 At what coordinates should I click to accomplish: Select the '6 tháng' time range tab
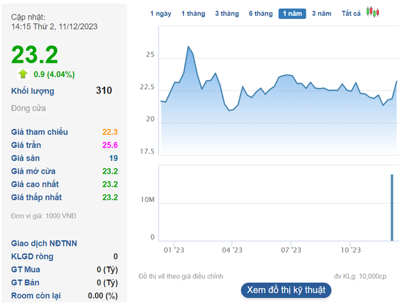click(x=261, y=13)
